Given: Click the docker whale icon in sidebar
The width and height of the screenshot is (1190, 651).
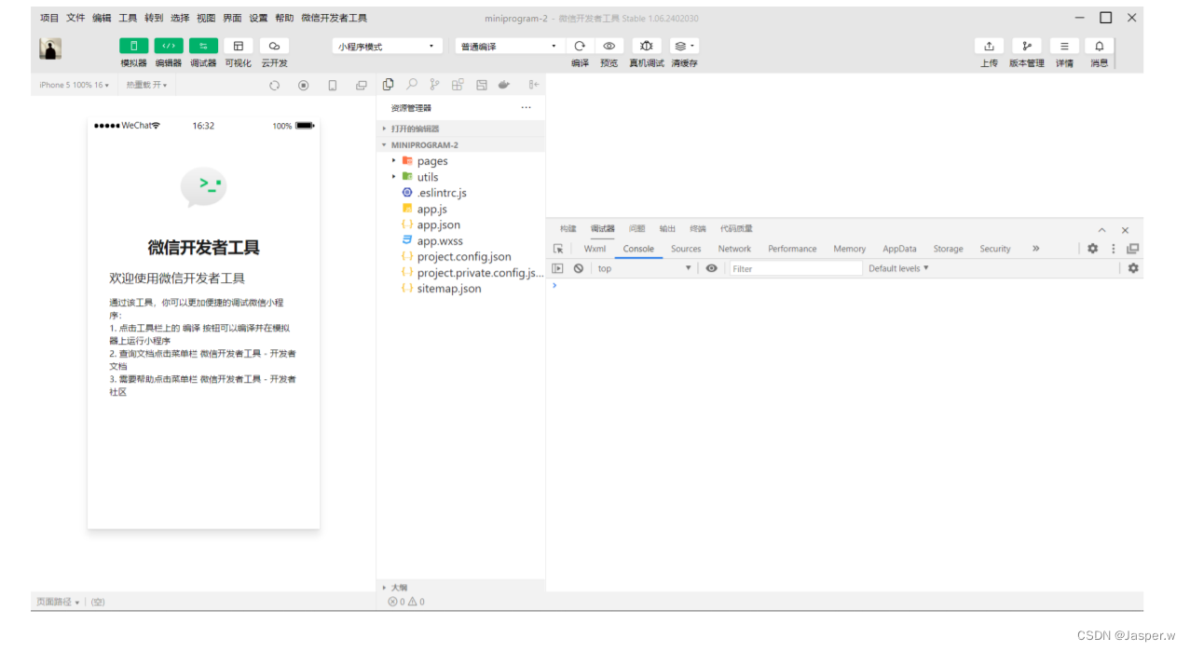Looking at the screenshot, I should pyautogui.click(x=504, y=85).
